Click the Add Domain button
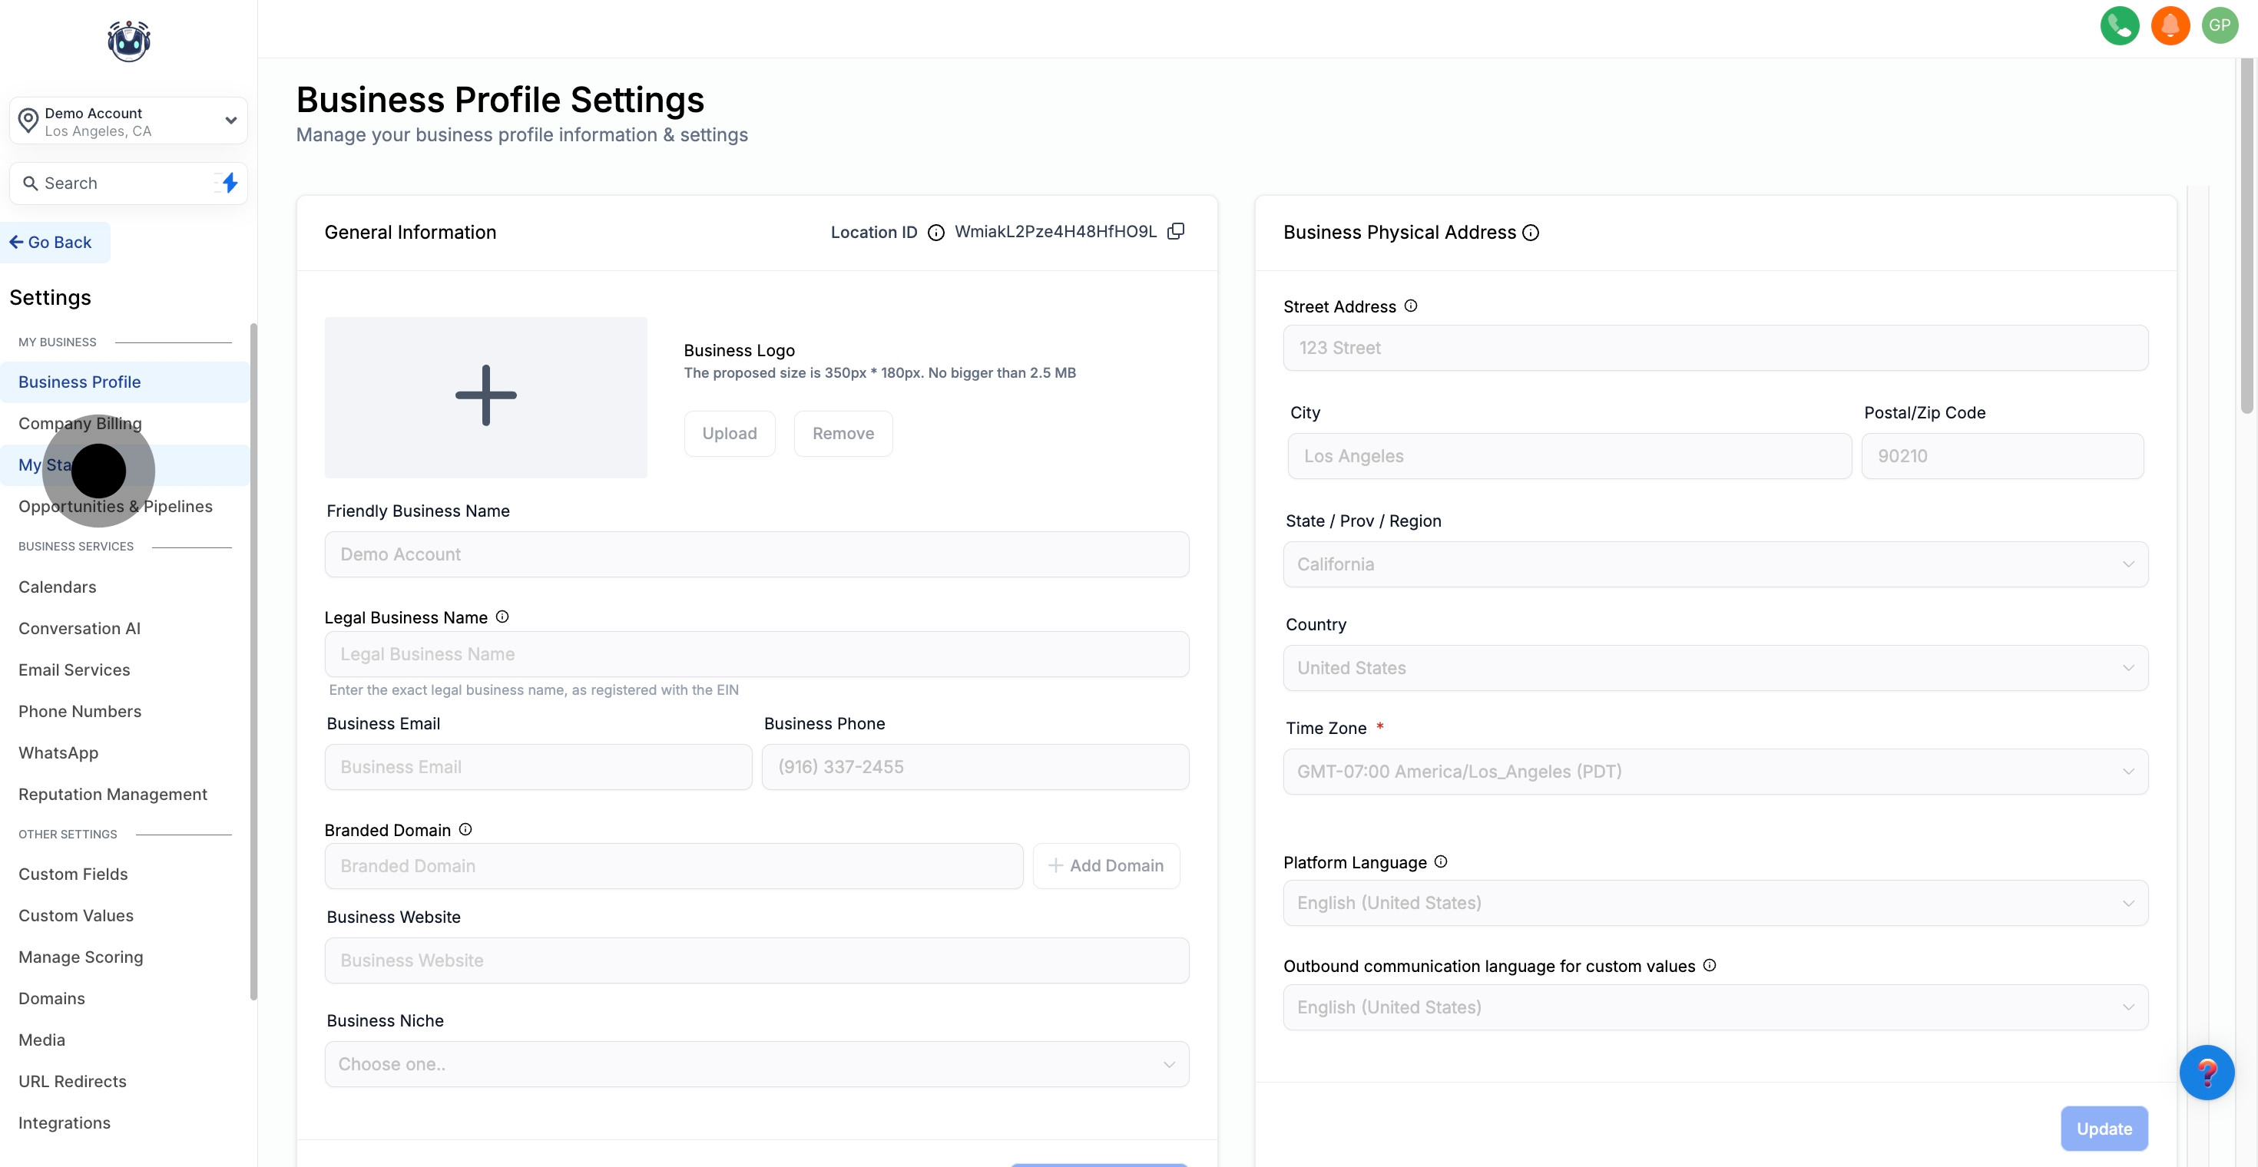The width and height of the screenshot is (2258, 1167). pos(1105,865)
